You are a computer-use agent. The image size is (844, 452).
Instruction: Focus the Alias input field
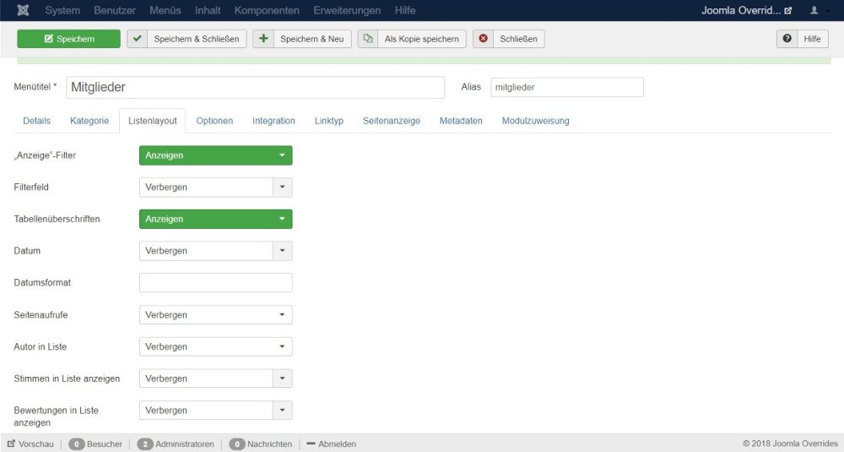coord(567,87)
